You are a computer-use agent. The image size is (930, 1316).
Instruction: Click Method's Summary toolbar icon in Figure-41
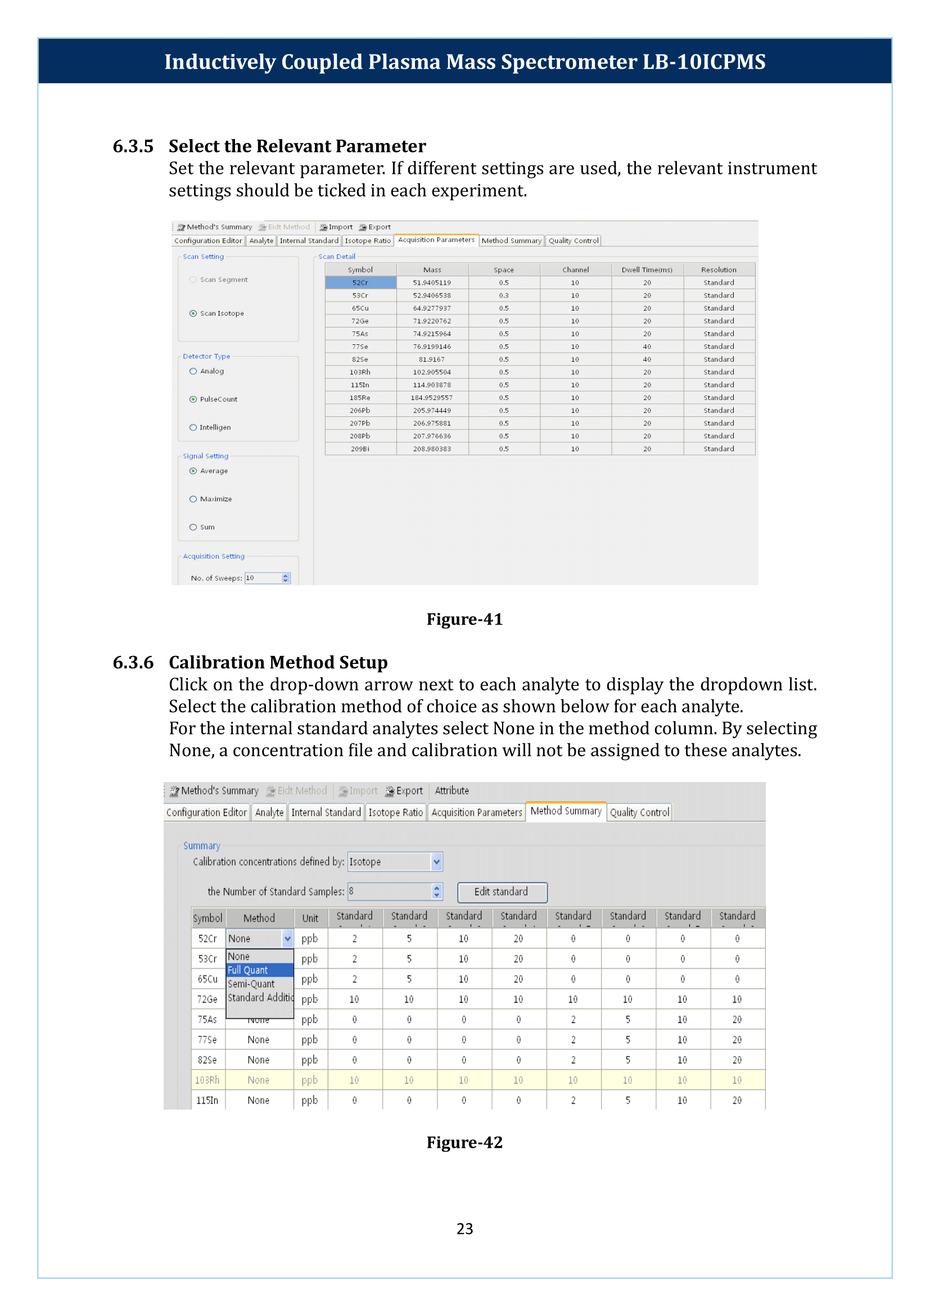[181, 227]
